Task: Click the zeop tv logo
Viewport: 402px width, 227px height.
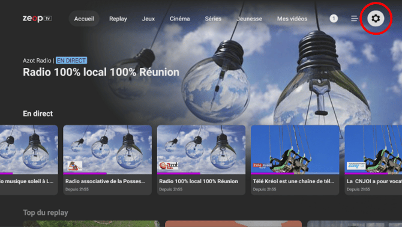Action: (x=37, y=19)
